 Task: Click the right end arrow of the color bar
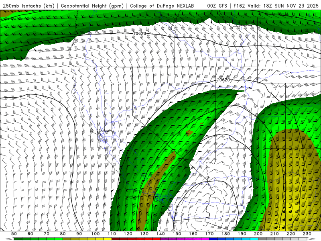point(311,239)
